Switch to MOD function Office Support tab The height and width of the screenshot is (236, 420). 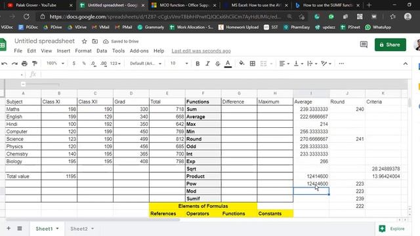184,5
